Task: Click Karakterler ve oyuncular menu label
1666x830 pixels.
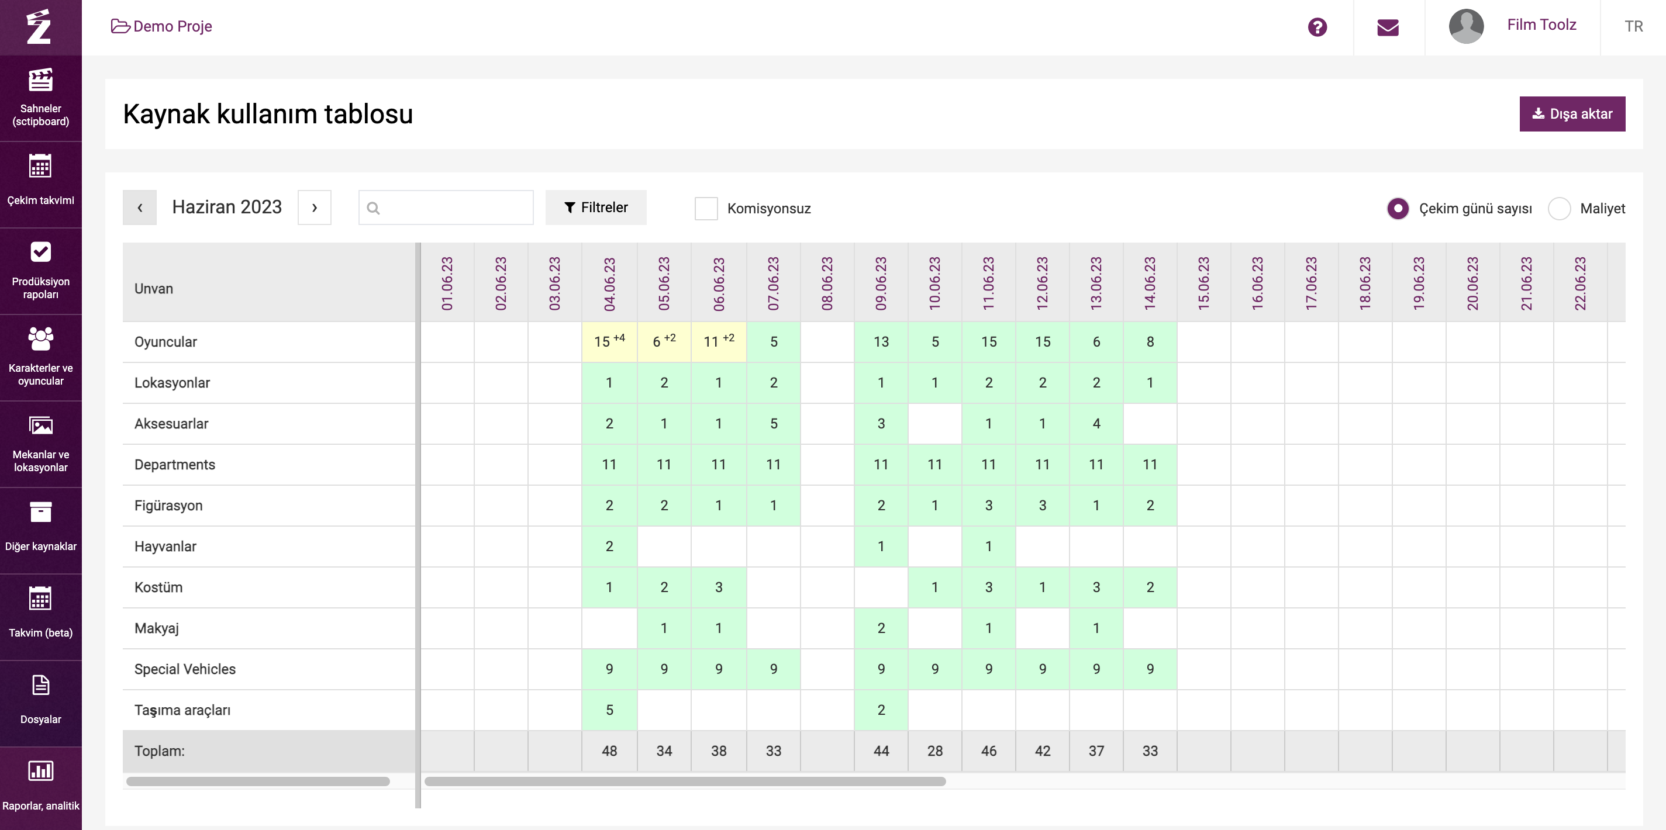Action: click(x=40, y=374)
